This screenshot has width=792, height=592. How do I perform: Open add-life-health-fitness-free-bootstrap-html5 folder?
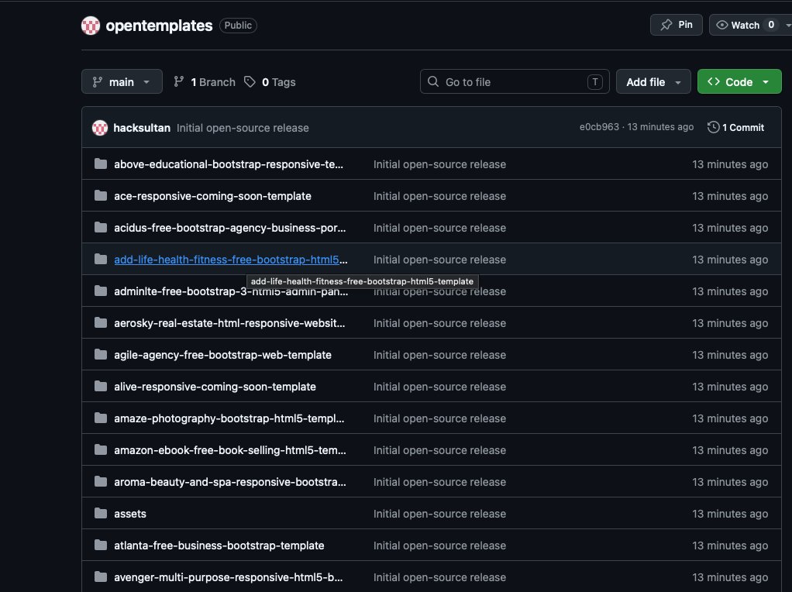coord(231,260)
